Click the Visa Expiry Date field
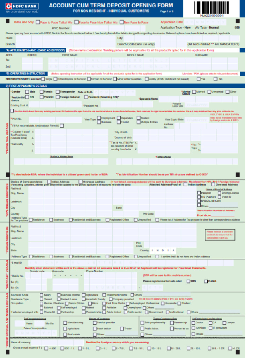268x358 pixels. 197,120
